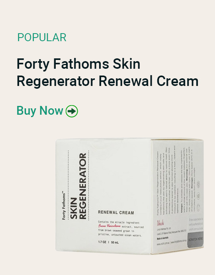Select the POPULAR category label

(x=42, y=37)
